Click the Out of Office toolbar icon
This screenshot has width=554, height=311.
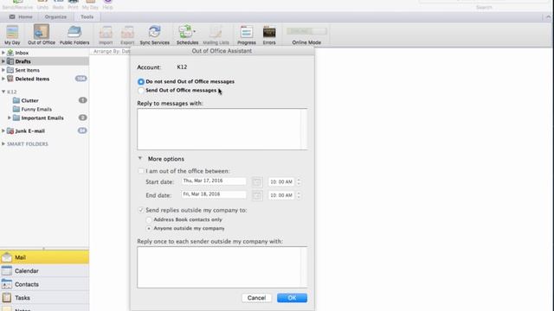coord(42,35)
